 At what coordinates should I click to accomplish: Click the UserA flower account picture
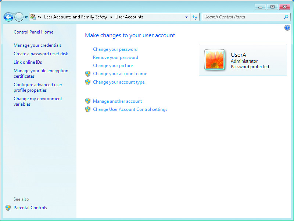pyautogui.click(x=215, y=60)
